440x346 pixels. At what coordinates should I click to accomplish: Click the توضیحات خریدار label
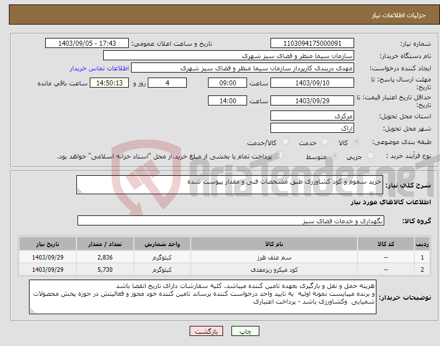pyautogui.click(x=405, y=297)
